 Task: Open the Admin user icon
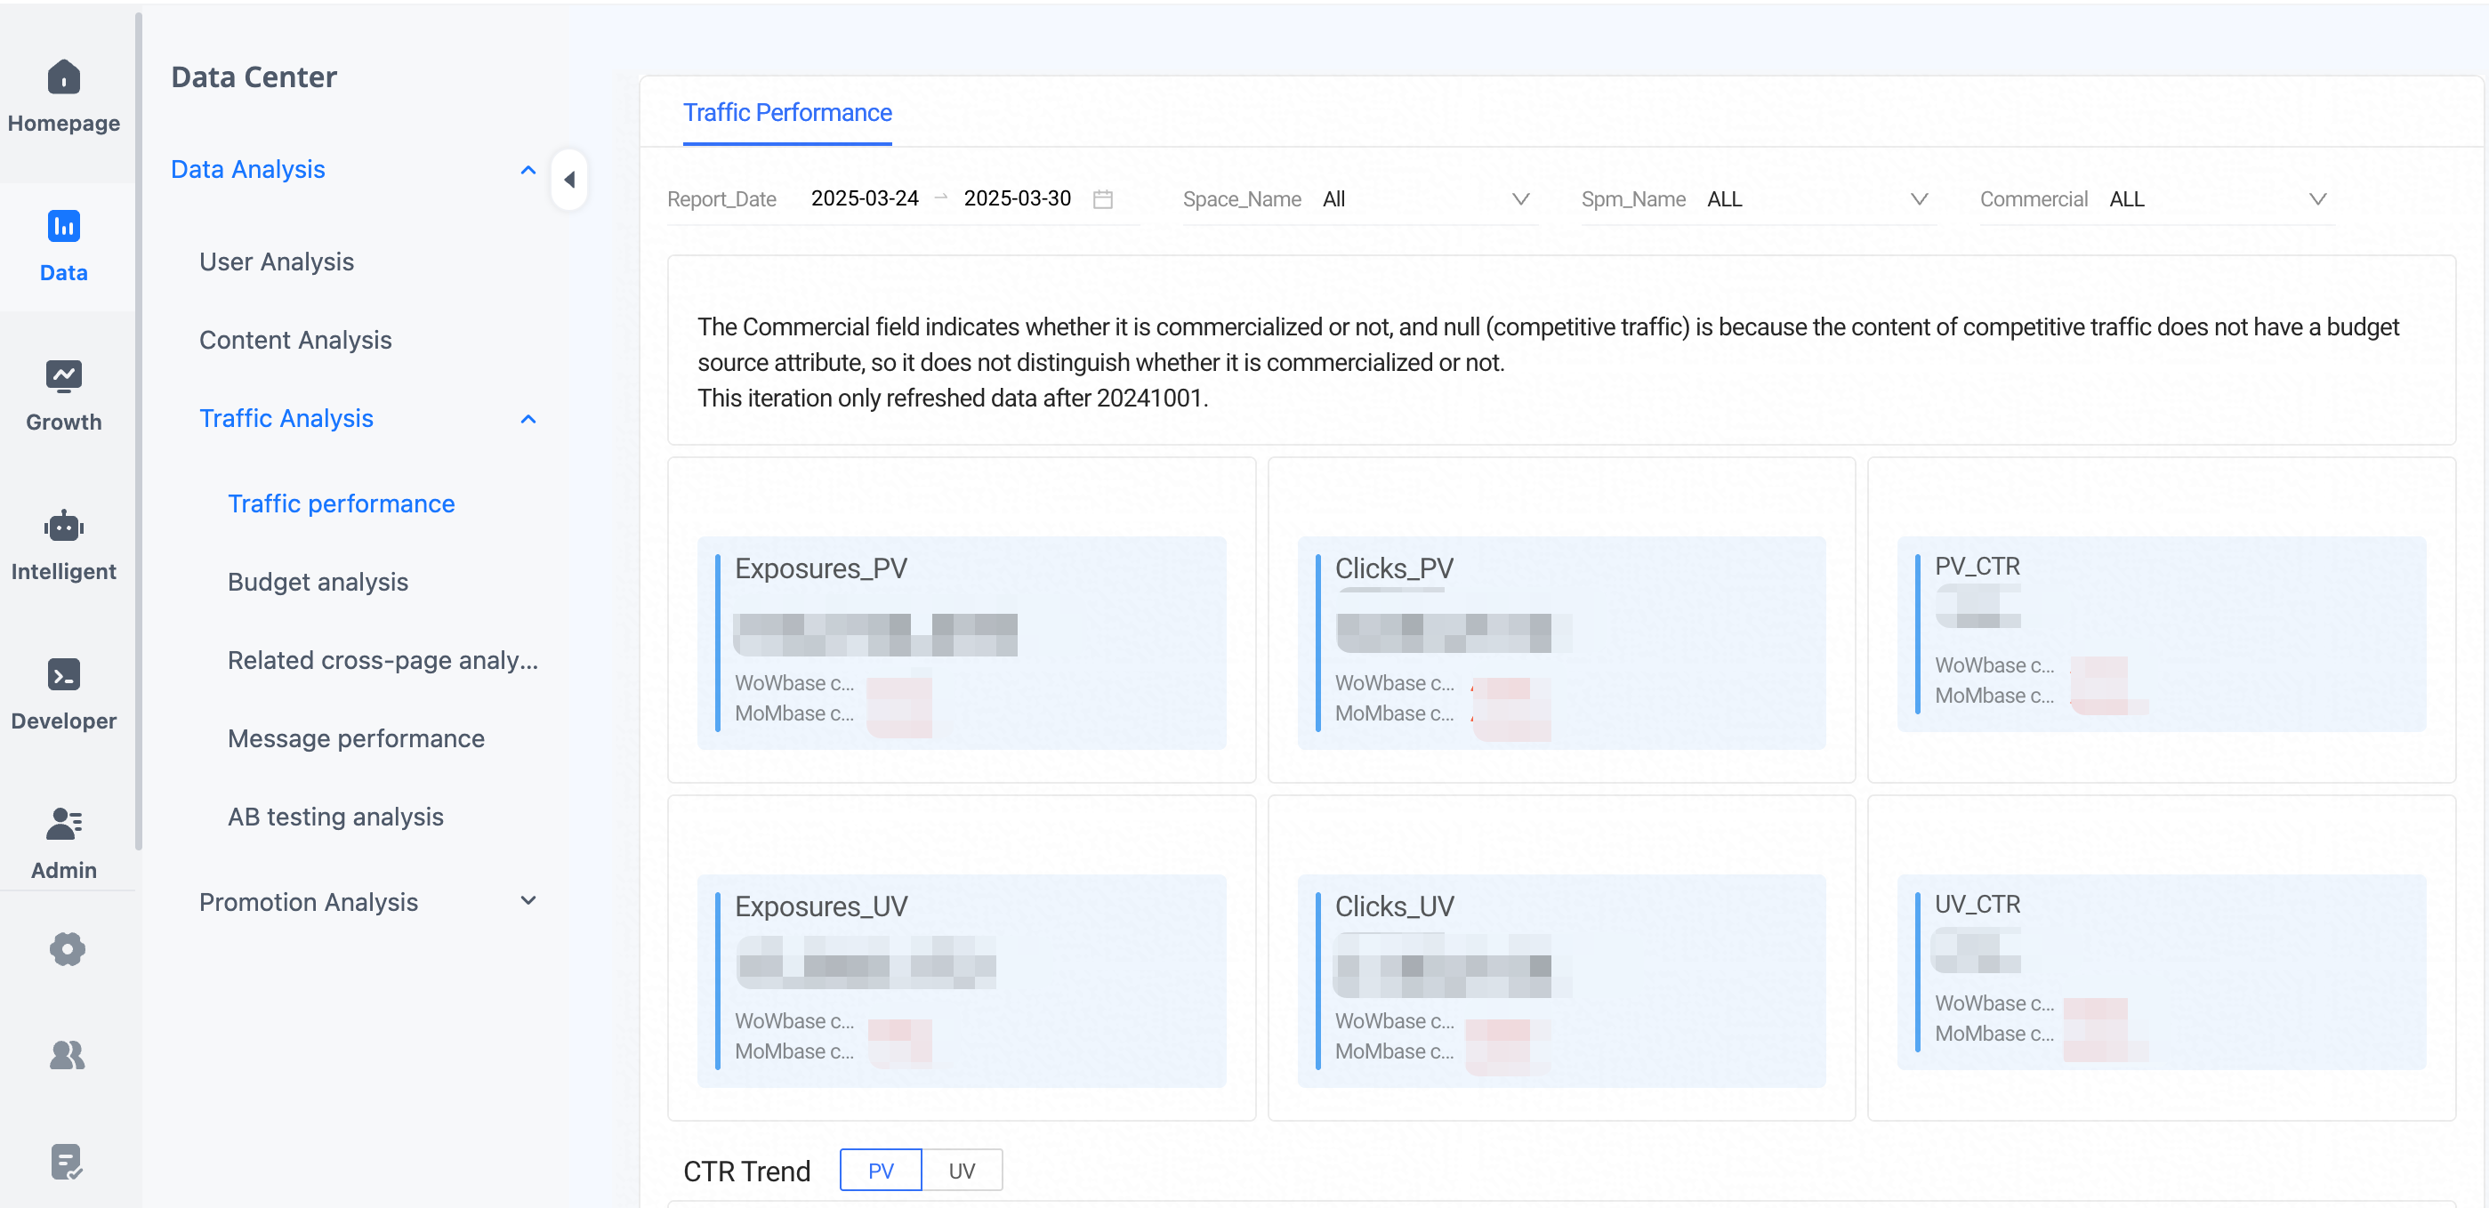[64, 824]
